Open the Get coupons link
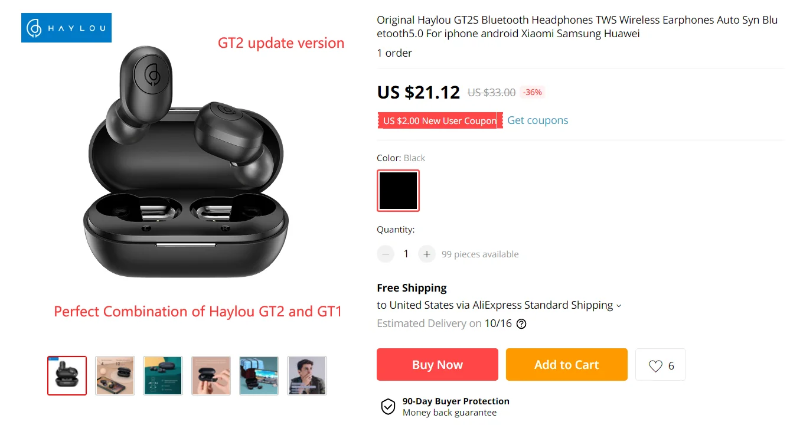 point(538,120)
